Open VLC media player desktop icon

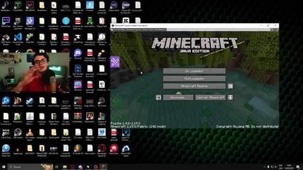pyautogui.click(x=30, y=135)
